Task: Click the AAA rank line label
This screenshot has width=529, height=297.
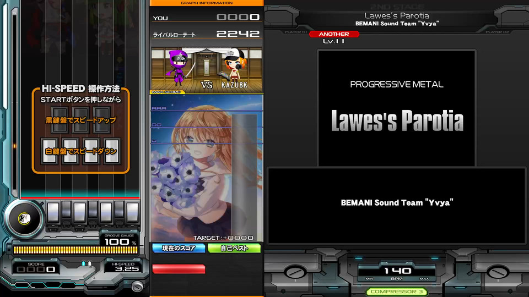Action: point(159,108)
